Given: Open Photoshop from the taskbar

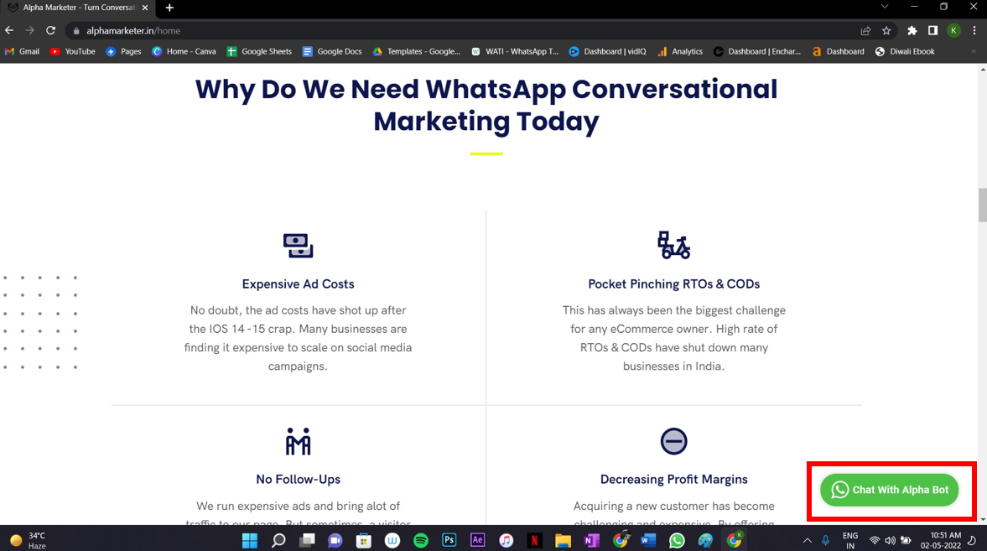Looking at the screenshot, I should click(x=449, y=540).
